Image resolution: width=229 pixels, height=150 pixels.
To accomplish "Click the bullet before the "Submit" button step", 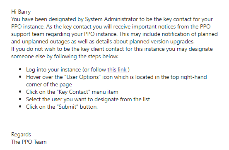I will tap(20, 107).
